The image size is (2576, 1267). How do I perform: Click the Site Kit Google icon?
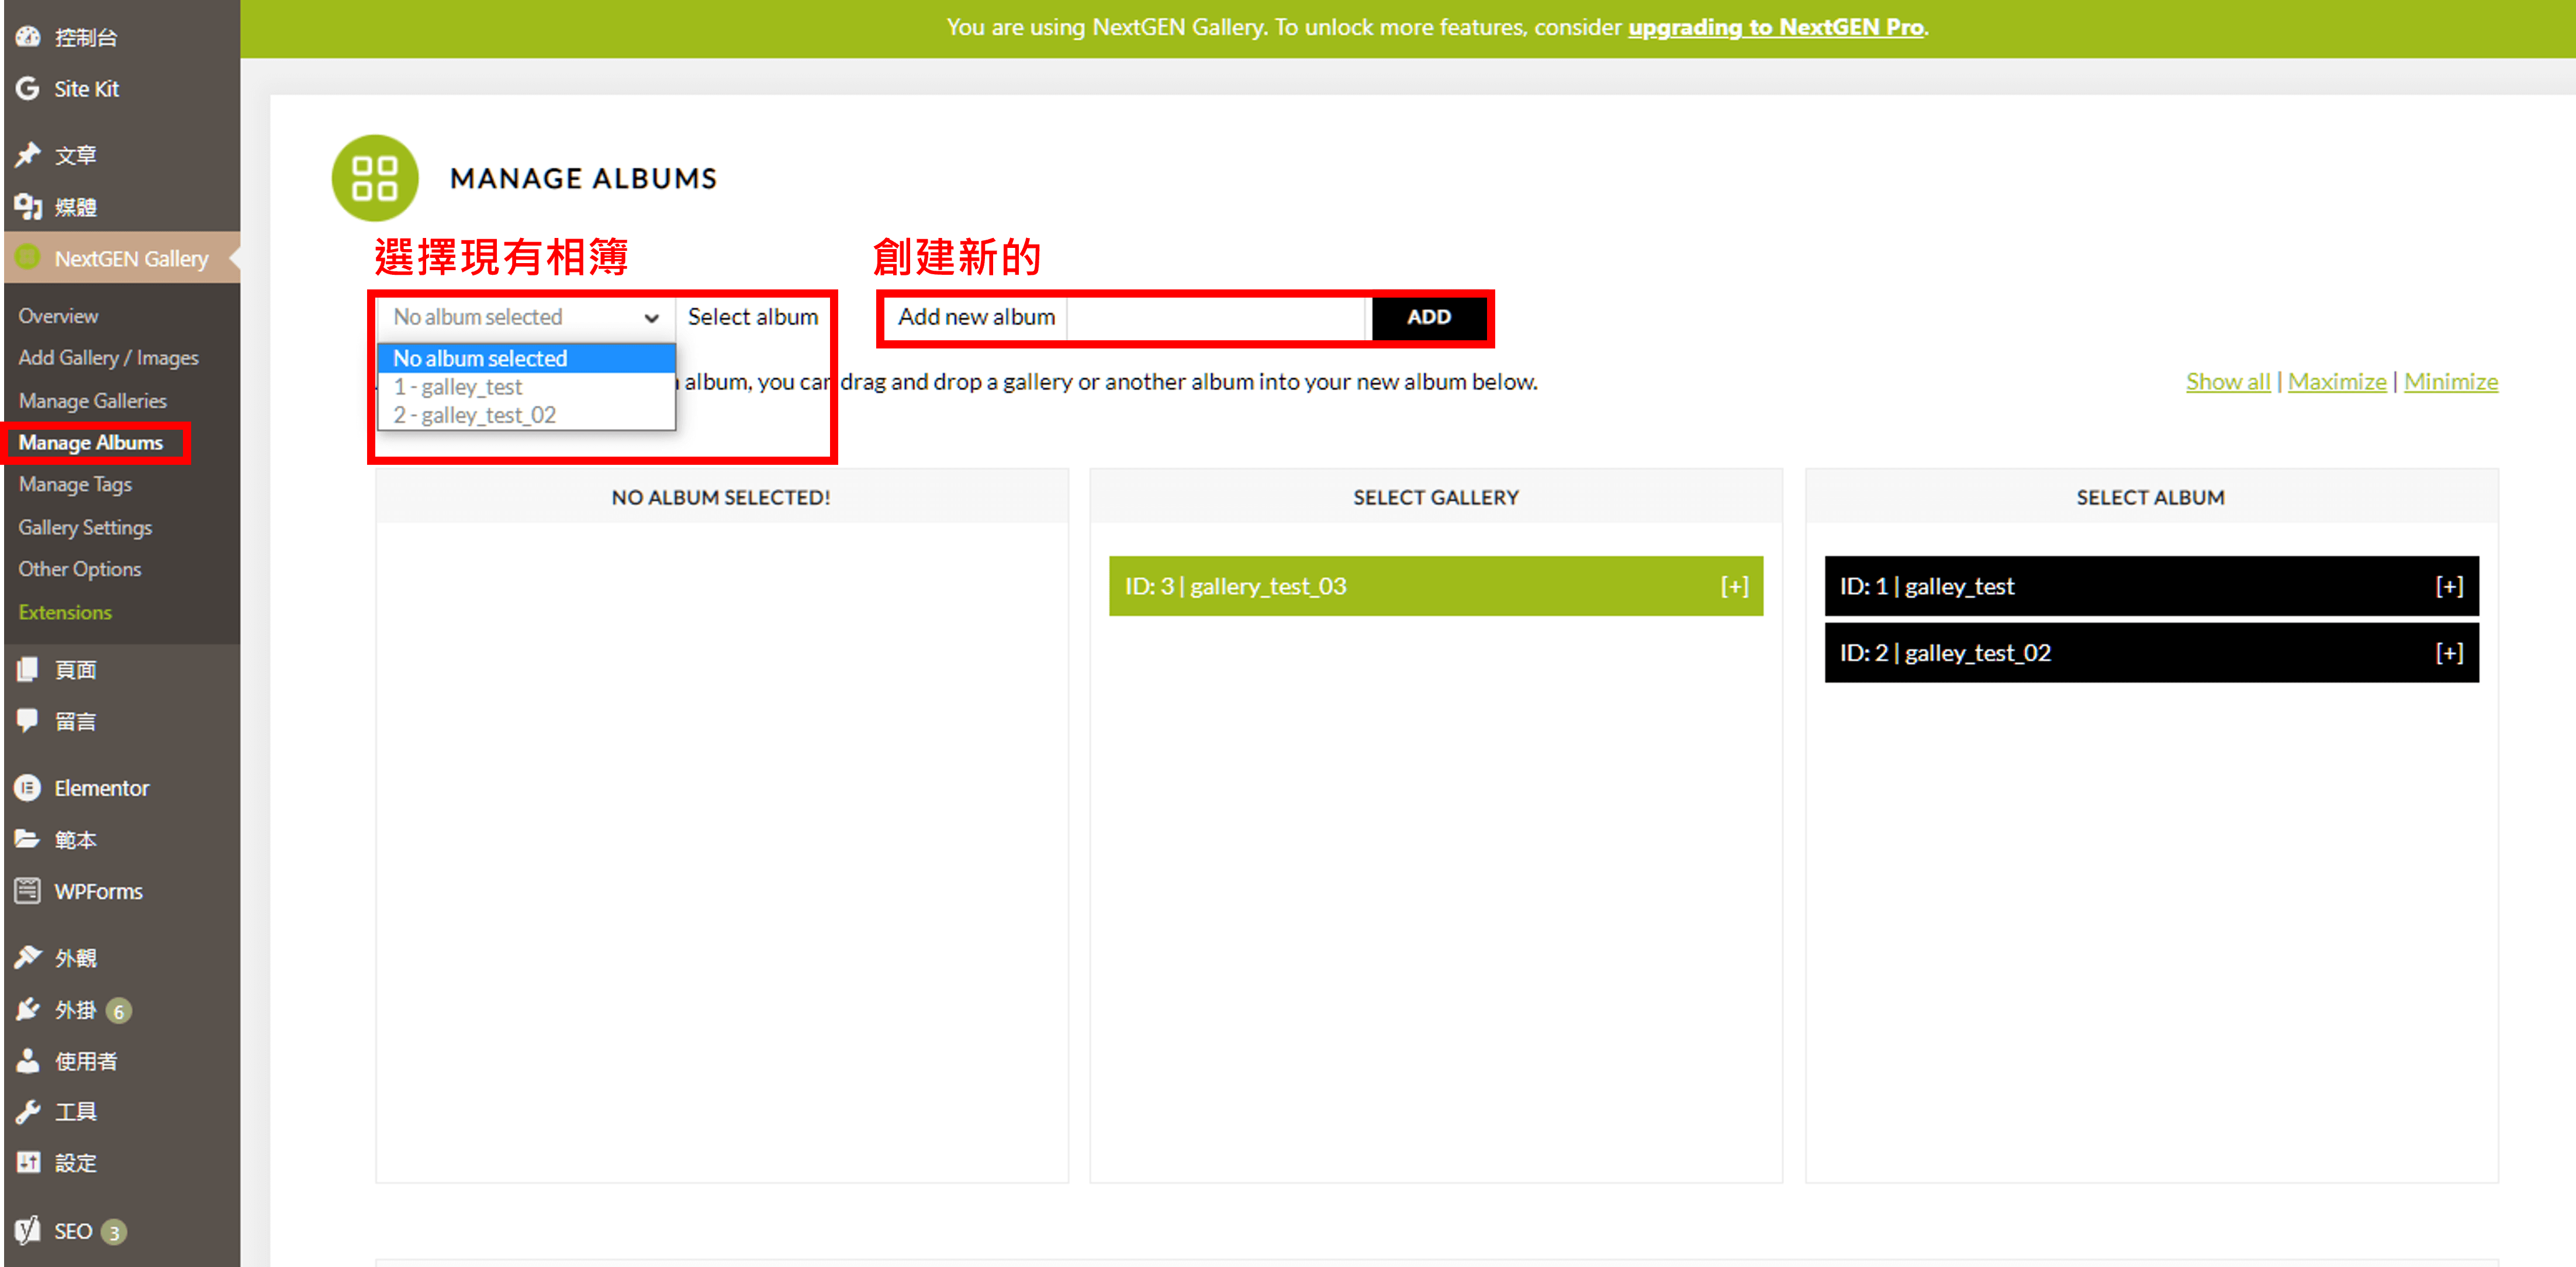[x=28, y=88]
